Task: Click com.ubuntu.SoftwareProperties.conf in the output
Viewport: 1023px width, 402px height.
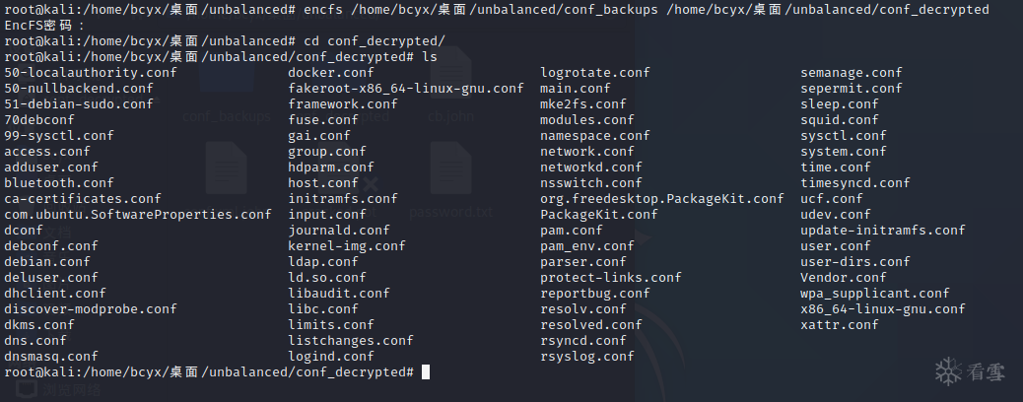Action: (x=137, y=215)
